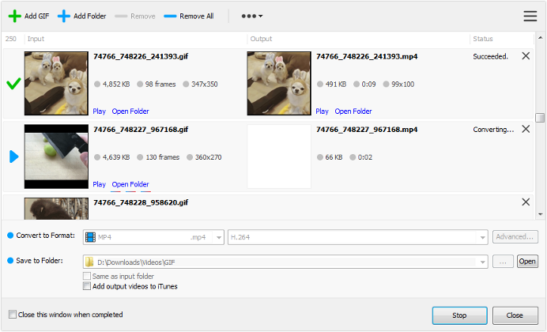Click the Status column header
The height and width of the screenshot is (332, 547).
click(483, 39)
